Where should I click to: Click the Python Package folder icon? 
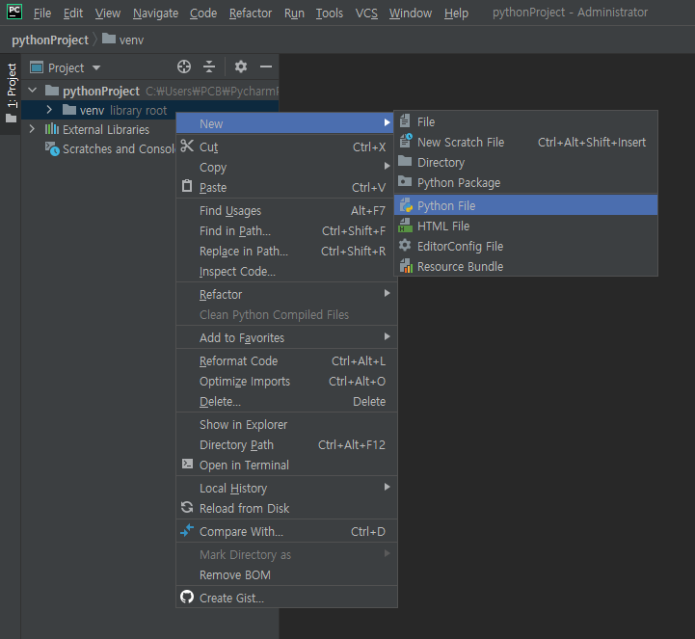point(405,181)
